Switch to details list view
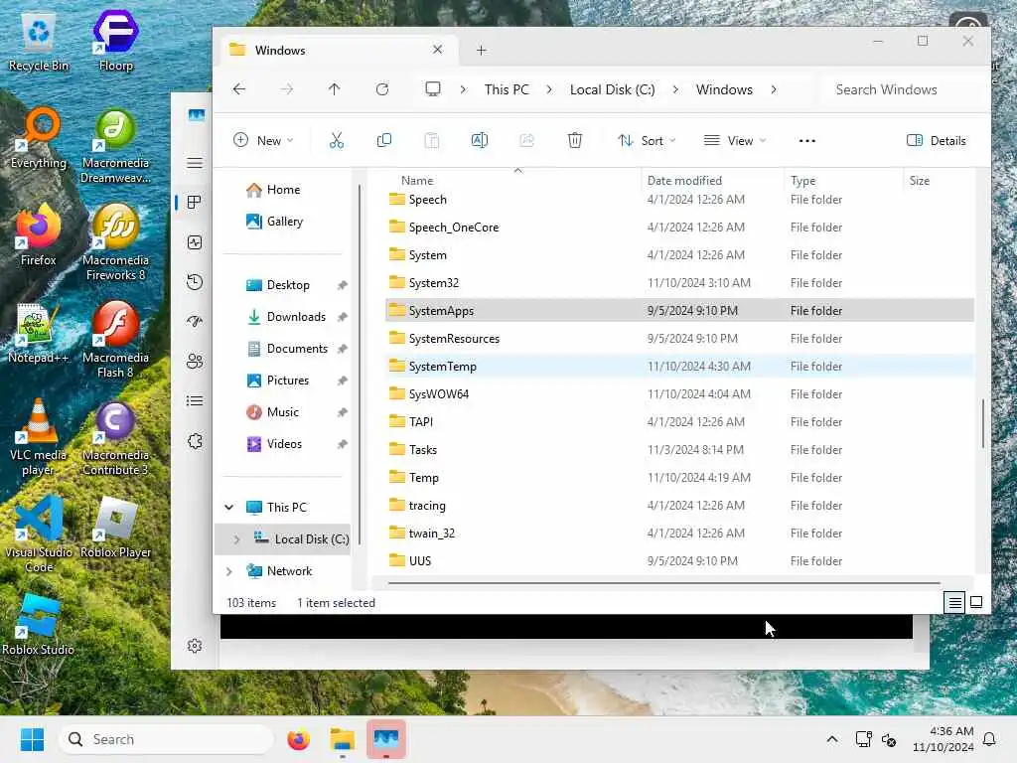 point(954,603)
